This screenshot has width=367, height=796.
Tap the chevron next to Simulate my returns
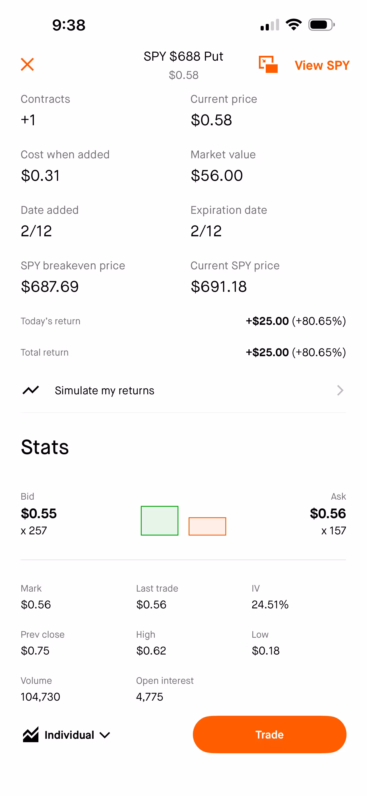pyautogui.click(x=340, y=390)
